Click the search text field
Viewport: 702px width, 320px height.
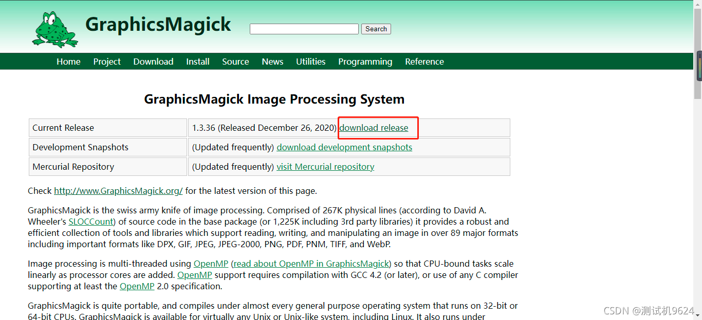click(304, 29)
